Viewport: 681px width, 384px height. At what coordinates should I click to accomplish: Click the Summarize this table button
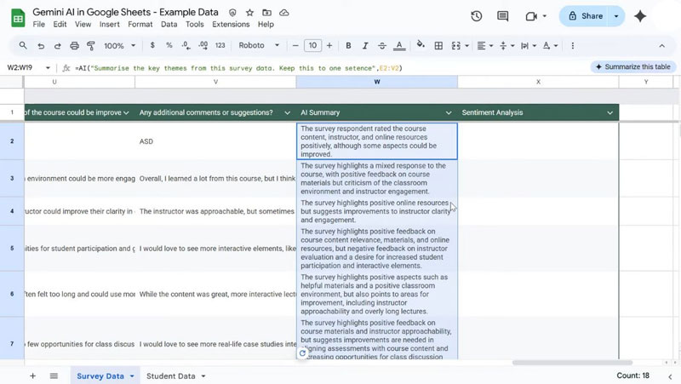coord(632,66)
